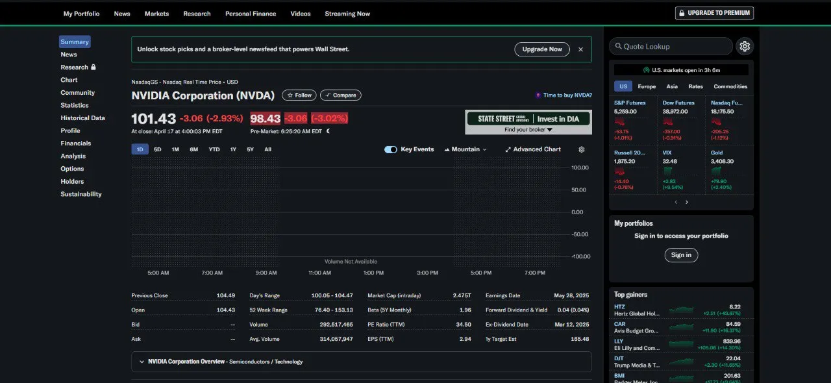Open the Community sidebar section
831x383 pixels.
click(78, 93)
